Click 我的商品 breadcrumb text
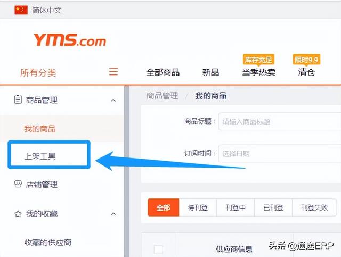The width and height of the screenshot is (341, 257). coord(211,96)
